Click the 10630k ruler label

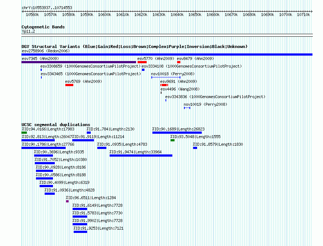click(x=159, y=15)
